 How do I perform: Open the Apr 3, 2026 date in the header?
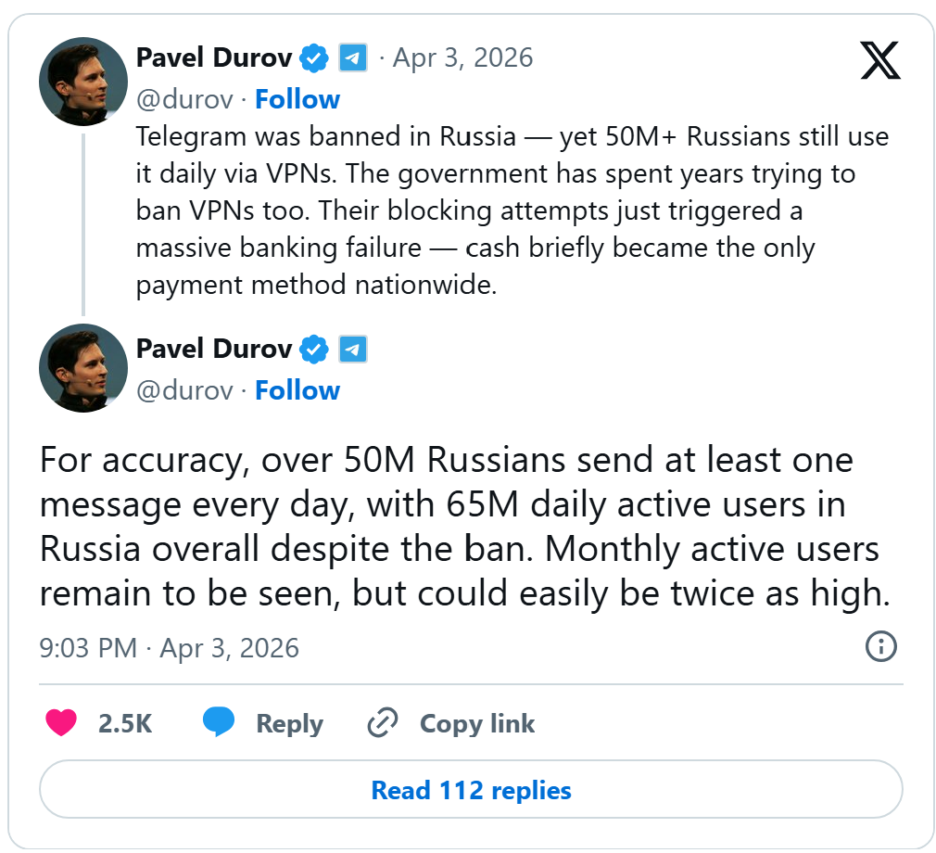click(462, 58)
